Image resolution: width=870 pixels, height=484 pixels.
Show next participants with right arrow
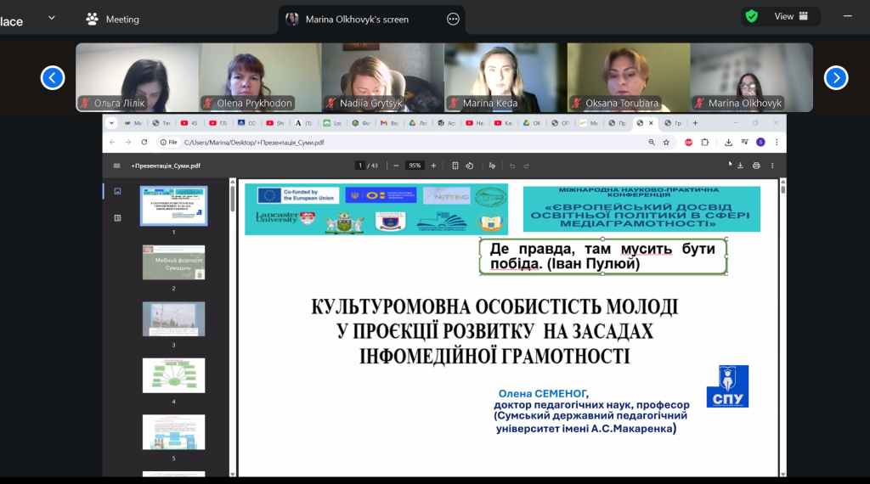836,78
